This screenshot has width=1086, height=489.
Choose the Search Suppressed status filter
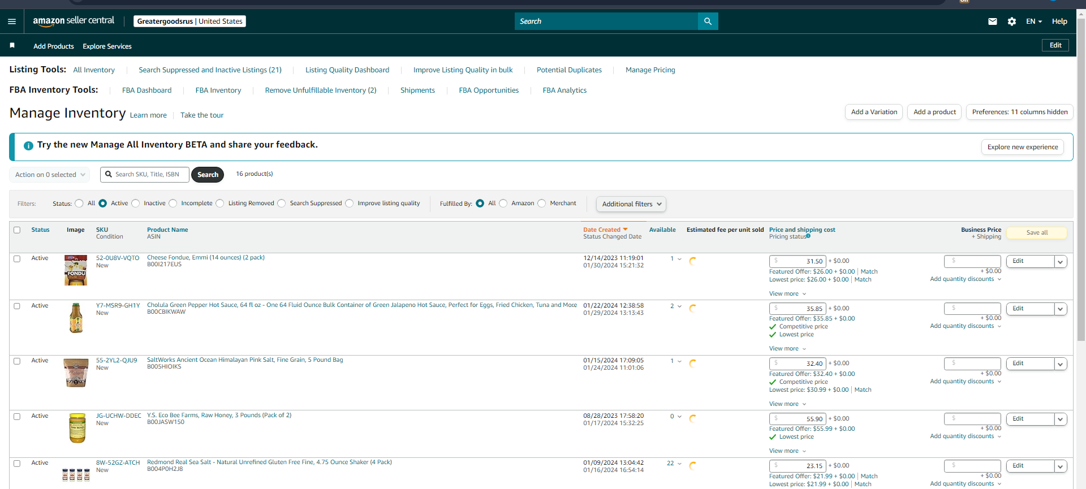tap(282, 204)
